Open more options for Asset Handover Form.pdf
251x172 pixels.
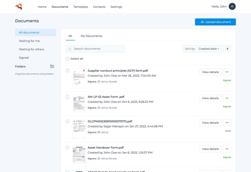tap(227, 149)
